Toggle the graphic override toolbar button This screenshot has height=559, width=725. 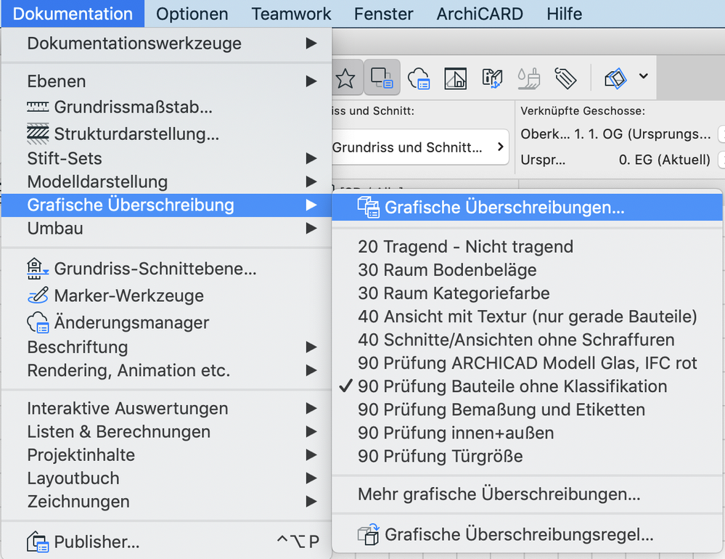pyautogui.click(x=382, y=78)
